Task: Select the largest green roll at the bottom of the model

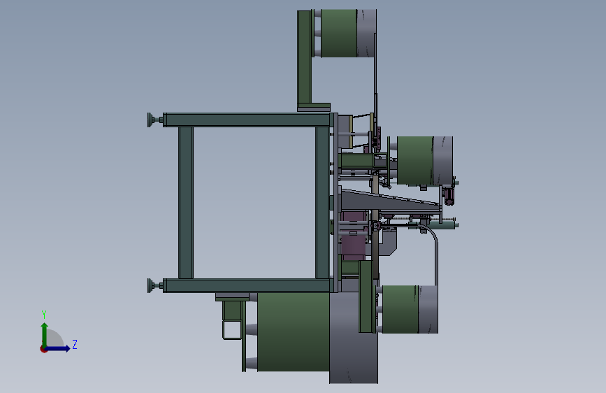Action: [294, 332]
